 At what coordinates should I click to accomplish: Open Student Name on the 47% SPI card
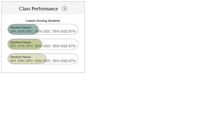point(21,42)
